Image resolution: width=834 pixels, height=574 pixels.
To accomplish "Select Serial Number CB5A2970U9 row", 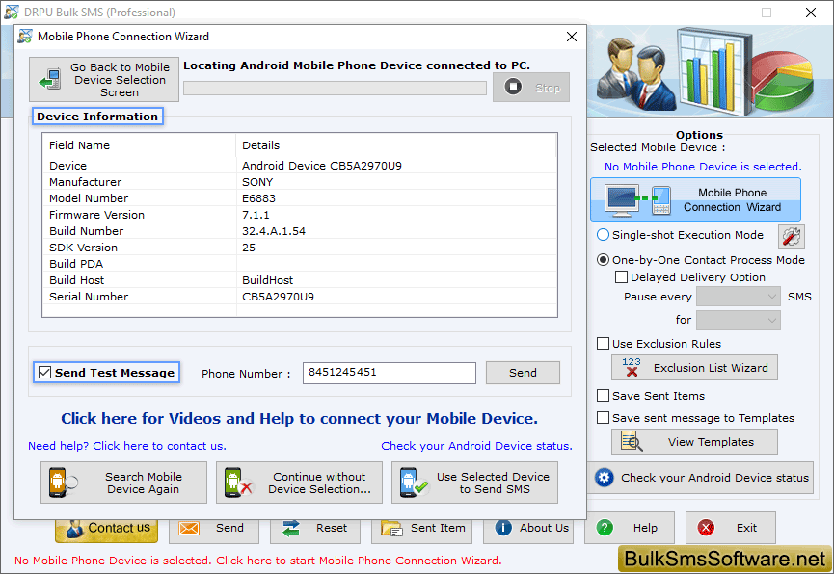I will [300, 297].
